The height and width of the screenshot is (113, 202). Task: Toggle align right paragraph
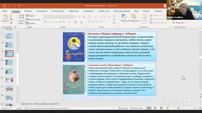[x=97, y=22]
